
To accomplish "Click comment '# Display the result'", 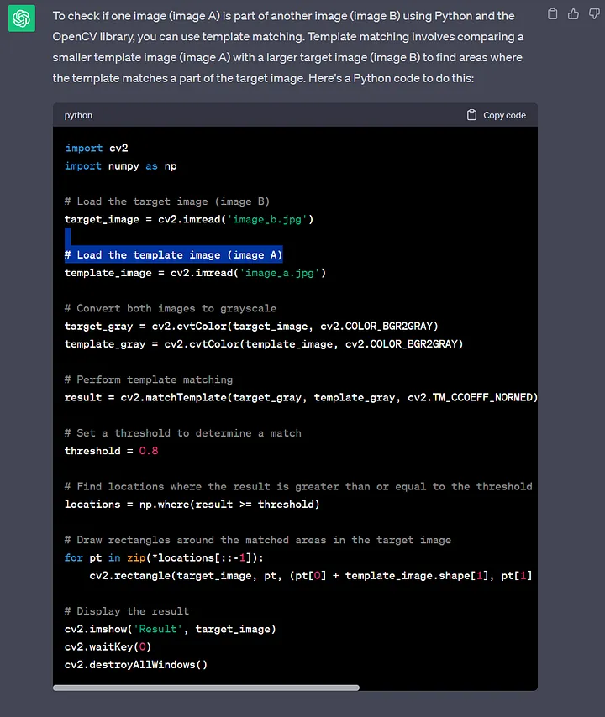I will [127, 611].
